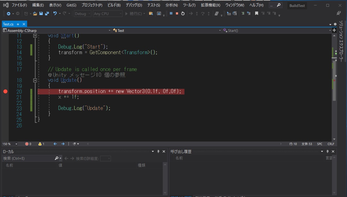
Task: Click the screenshot/diagnostics camera icon
Action: [159, 13]
